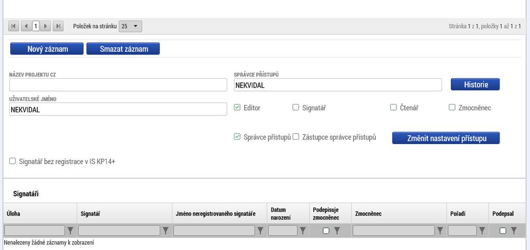This screenshot has width=530, height=250.
Task: Open filter icon for Datum narození column
Action: click(x=303, y=231)
